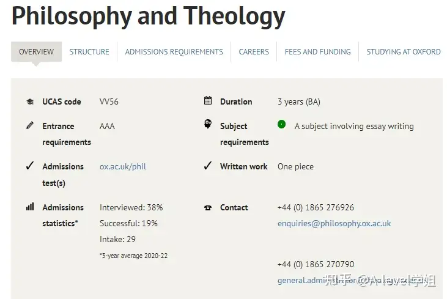This screenshot has height=299, width=447.
Task: Open the ox.ac.uk/phil admissions test link
Action: (x=123, y=166)
